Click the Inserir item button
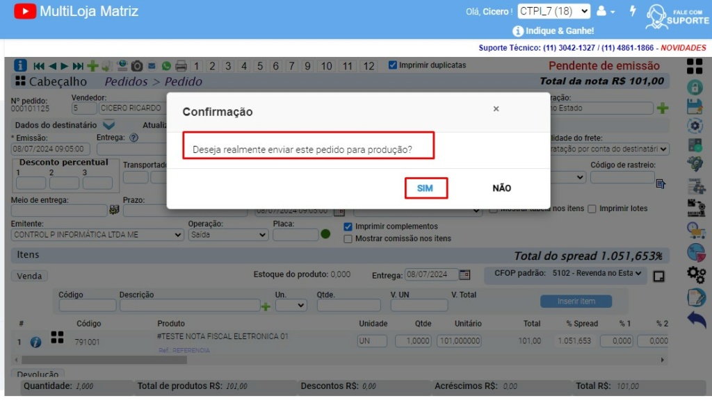712x405 pixels. [x=576, y=301]
